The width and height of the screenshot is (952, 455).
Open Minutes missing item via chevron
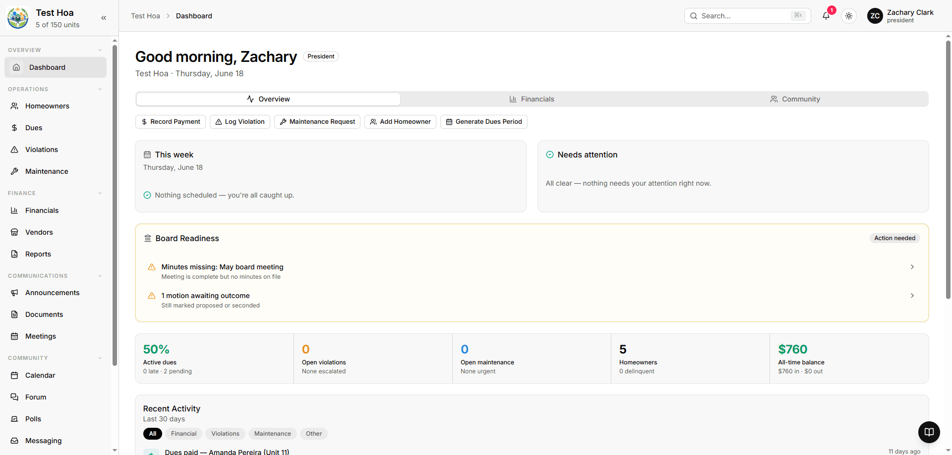[912, 267]
